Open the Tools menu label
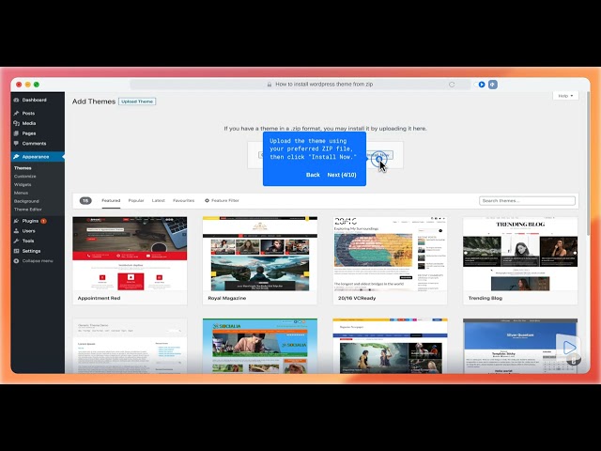601x451 pixels. point(28,241)
